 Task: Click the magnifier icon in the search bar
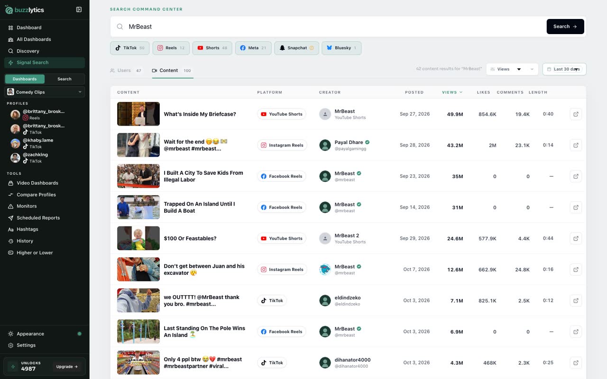pyautogui.click(x=120, y=27)
